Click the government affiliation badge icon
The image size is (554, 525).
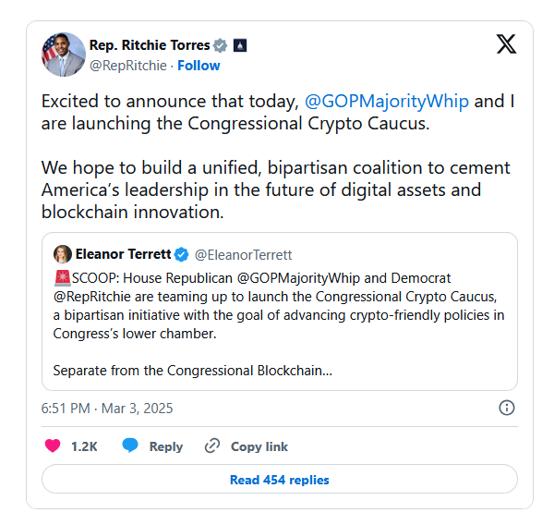coord(239,45)
